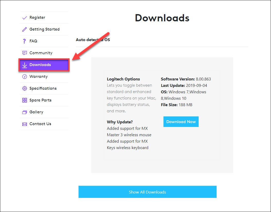This screenshot has height=212, width=271.
Task: Switch to the Auto detected OS tab
Action: (x=93, y=40)
